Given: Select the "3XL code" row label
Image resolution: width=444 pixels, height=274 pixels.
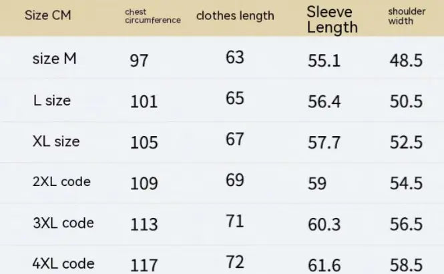Looking at the screenshot, I should (63, 222).
